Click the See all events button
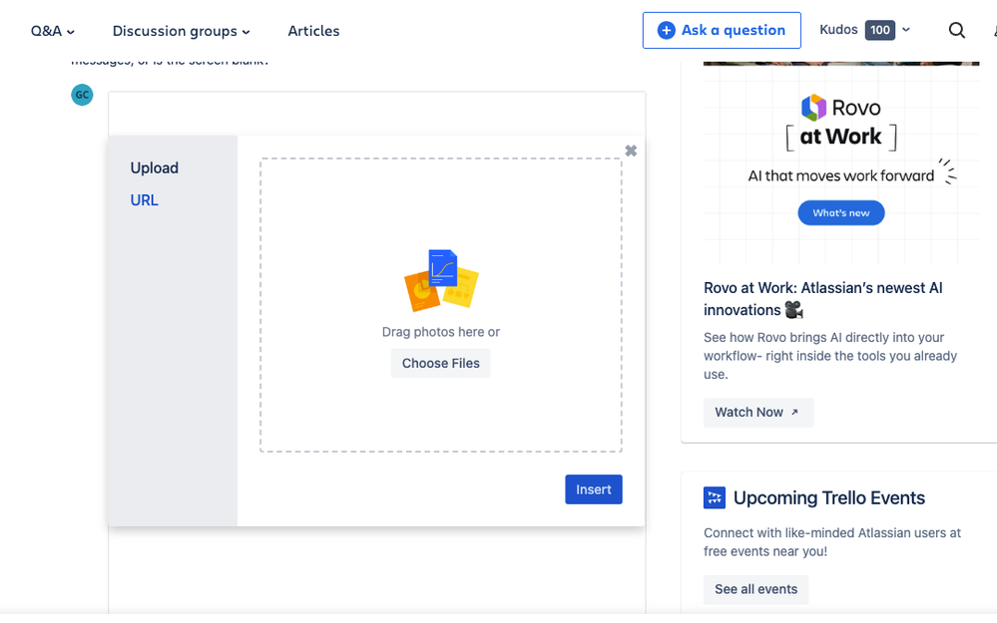Viewport: 997px width, 623px height. 755,589
